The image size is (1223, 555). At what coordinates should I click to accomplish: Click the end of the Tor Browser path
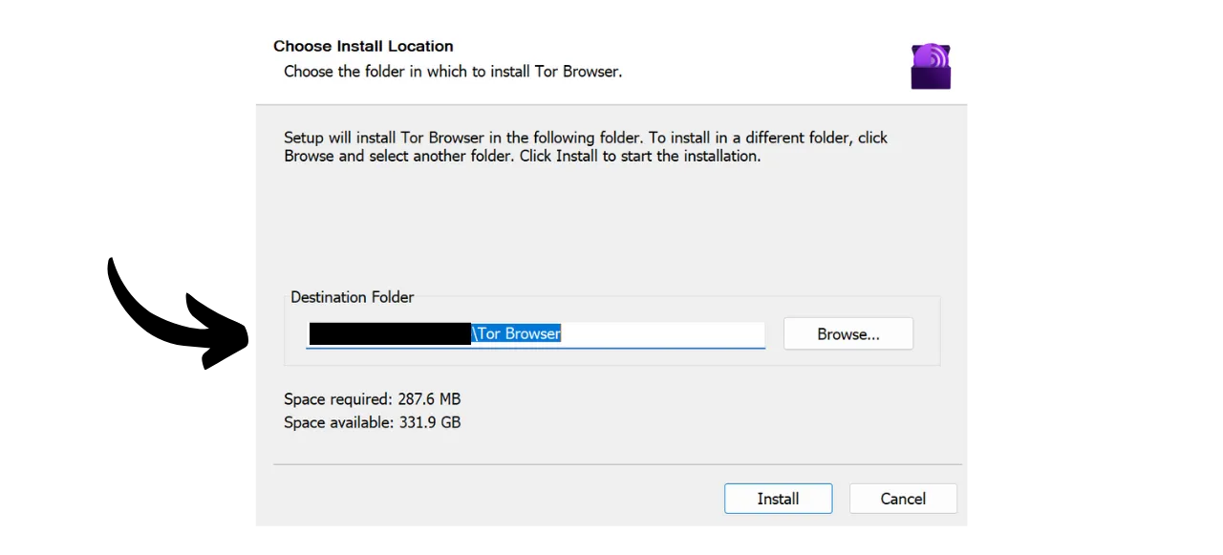coord(560,333)
